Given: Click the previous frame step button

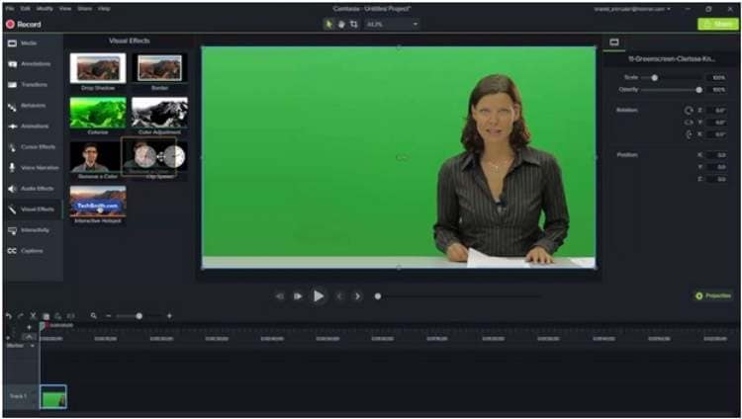Looking at the screenshot, I should [280, 296].
